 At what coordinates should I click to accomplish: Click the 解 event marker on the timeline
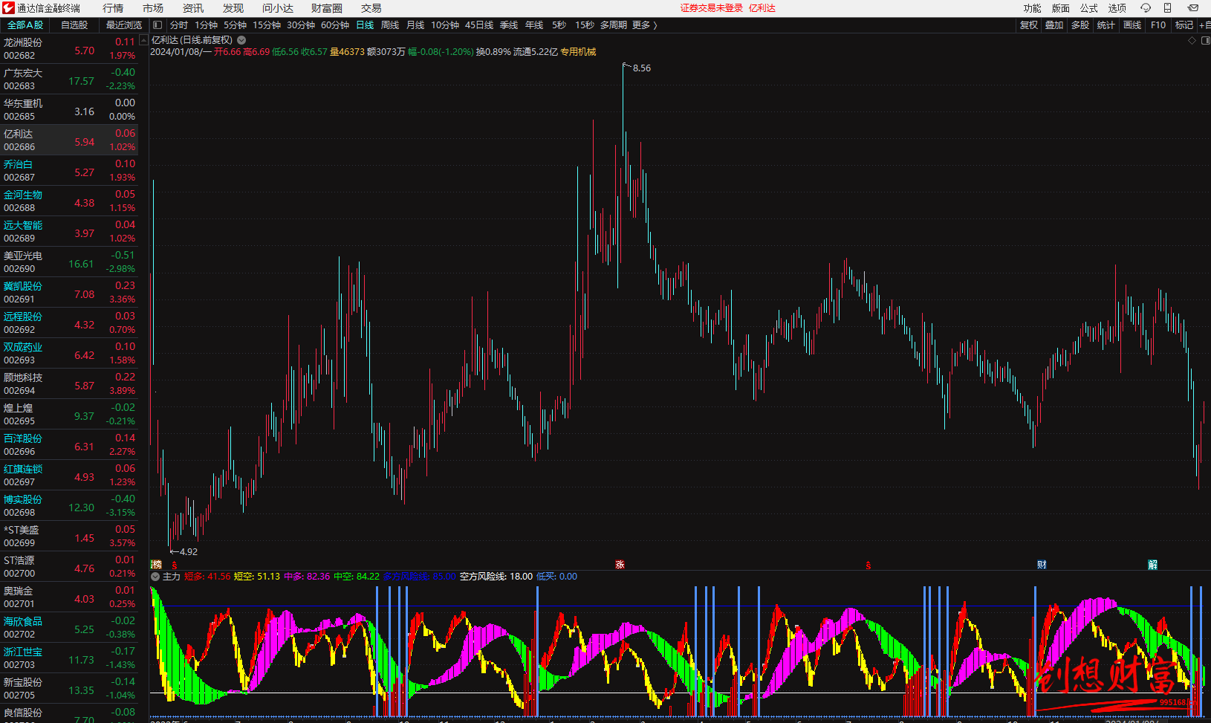pos(1152,565)
